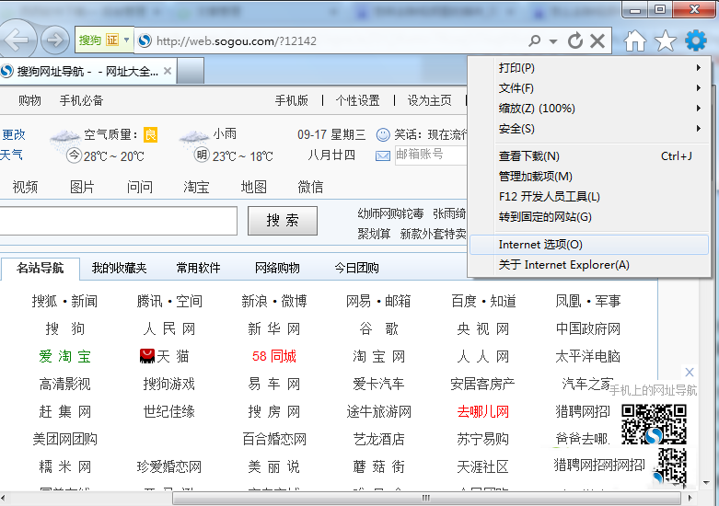Open 手机版 link
This screenshot has width=719, height=506.
[x=292, y=100]
